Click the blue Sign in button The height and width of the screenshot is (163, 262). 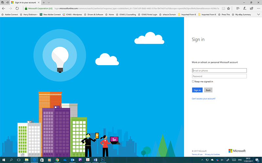[197, 90]
